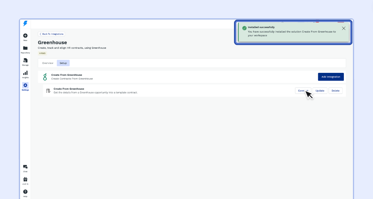Click the Greenhouse page heading
The height and width of the screenshot is (199, 373).
pos(52,42)
